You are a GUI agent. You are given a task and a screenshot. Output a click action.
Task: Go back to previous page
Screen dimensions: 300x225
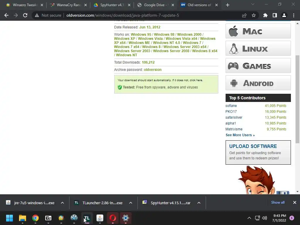point(6,15)
